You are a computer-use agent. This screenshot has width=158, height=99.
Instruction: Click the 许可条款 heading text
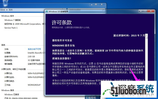point(62,22)
